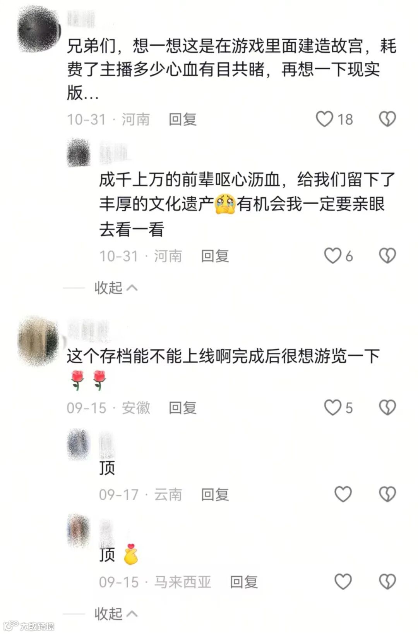Like the Yunnan reply saying 顶

click(x=343, y=494)
